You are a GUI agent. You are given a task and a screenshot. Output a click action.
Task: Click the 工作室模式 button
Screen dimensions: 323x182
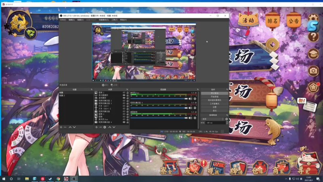point(214,104)
